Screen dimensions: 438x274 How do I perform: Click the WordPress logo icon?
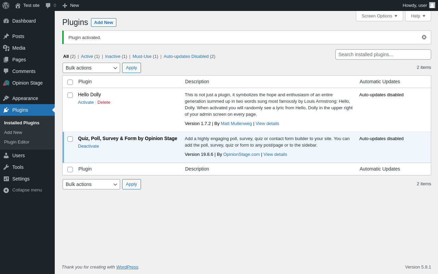(x=6, y=5)
